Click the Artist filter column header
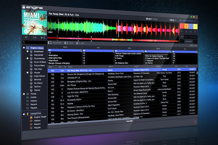This screenshot has width=218, height=145. pos(129,48)
